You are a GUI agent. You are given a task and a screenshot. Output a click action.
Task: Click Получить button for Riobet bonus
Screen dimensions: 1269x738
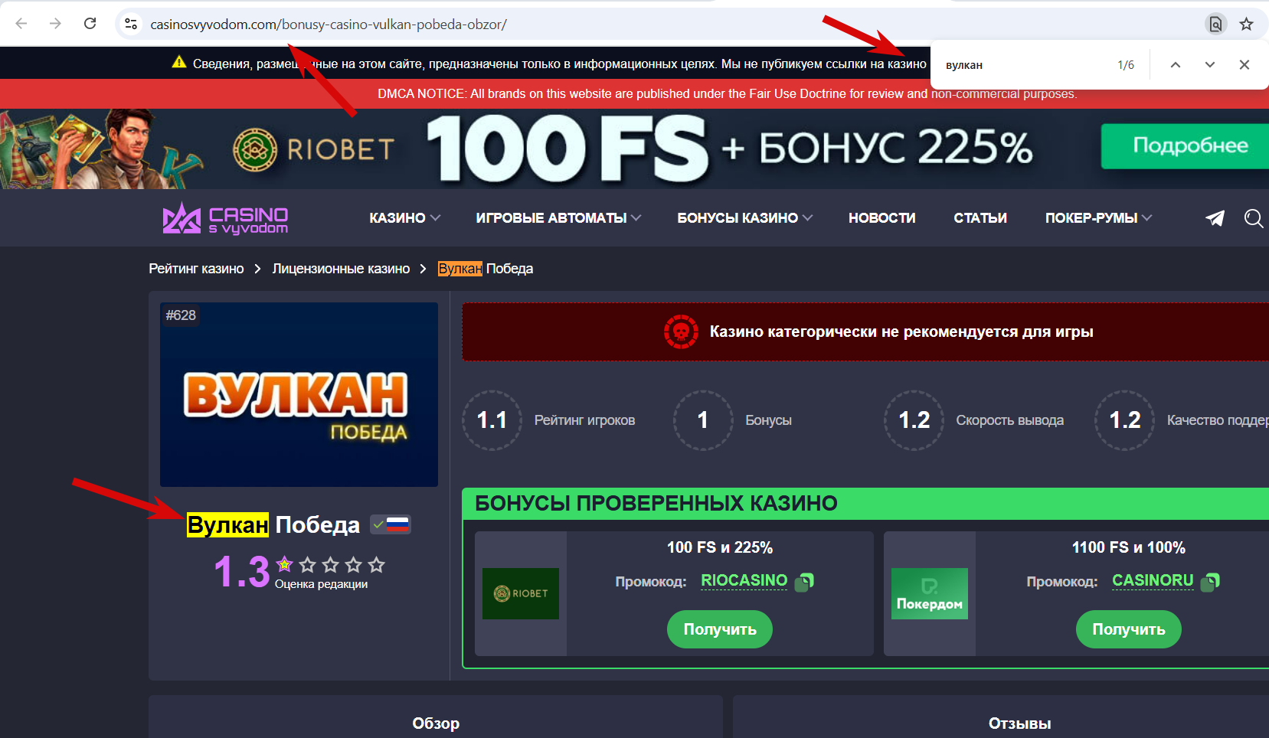(x=720, y=629)
